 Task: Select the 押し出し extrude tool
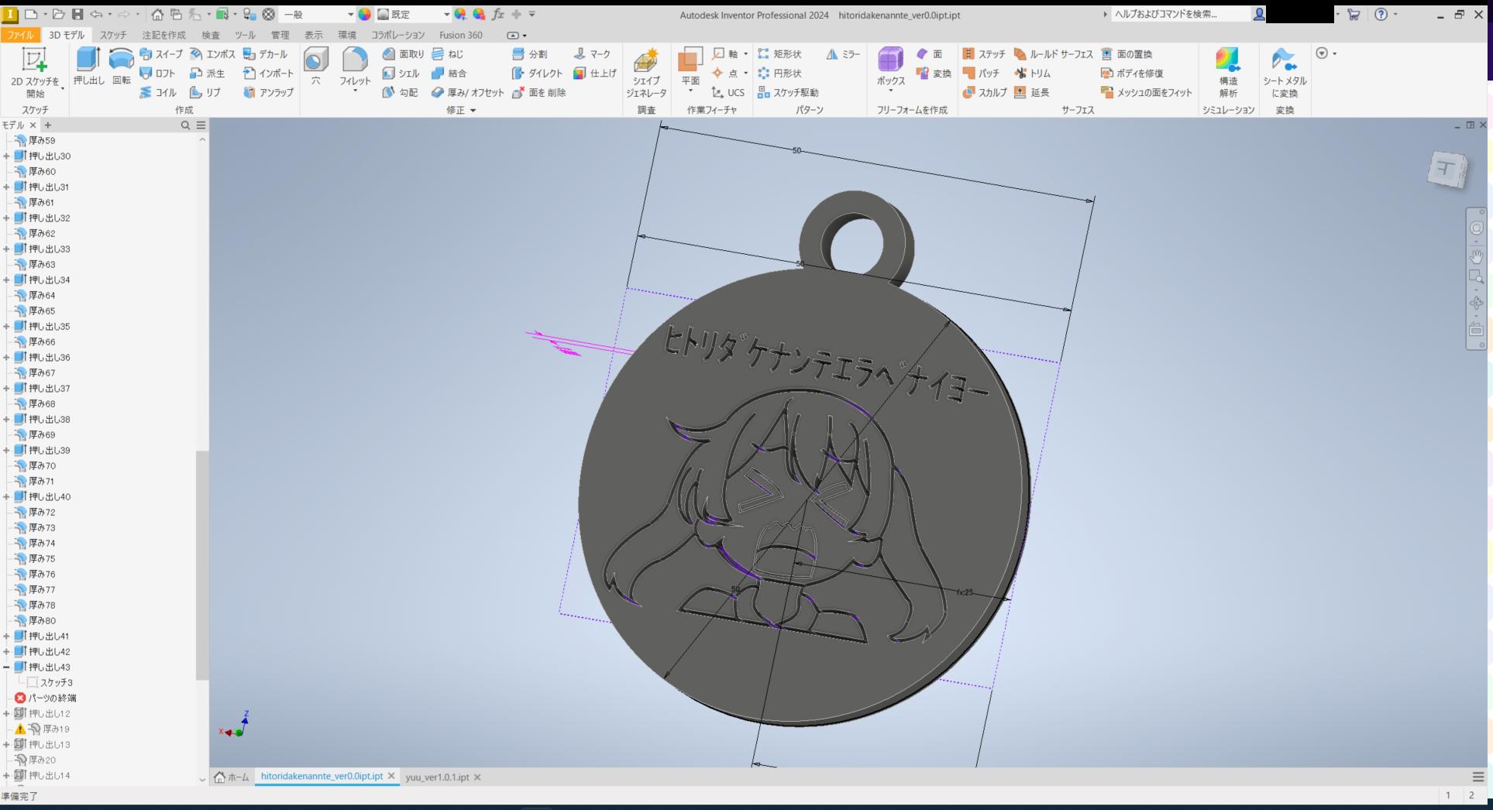tap(88, 66)
